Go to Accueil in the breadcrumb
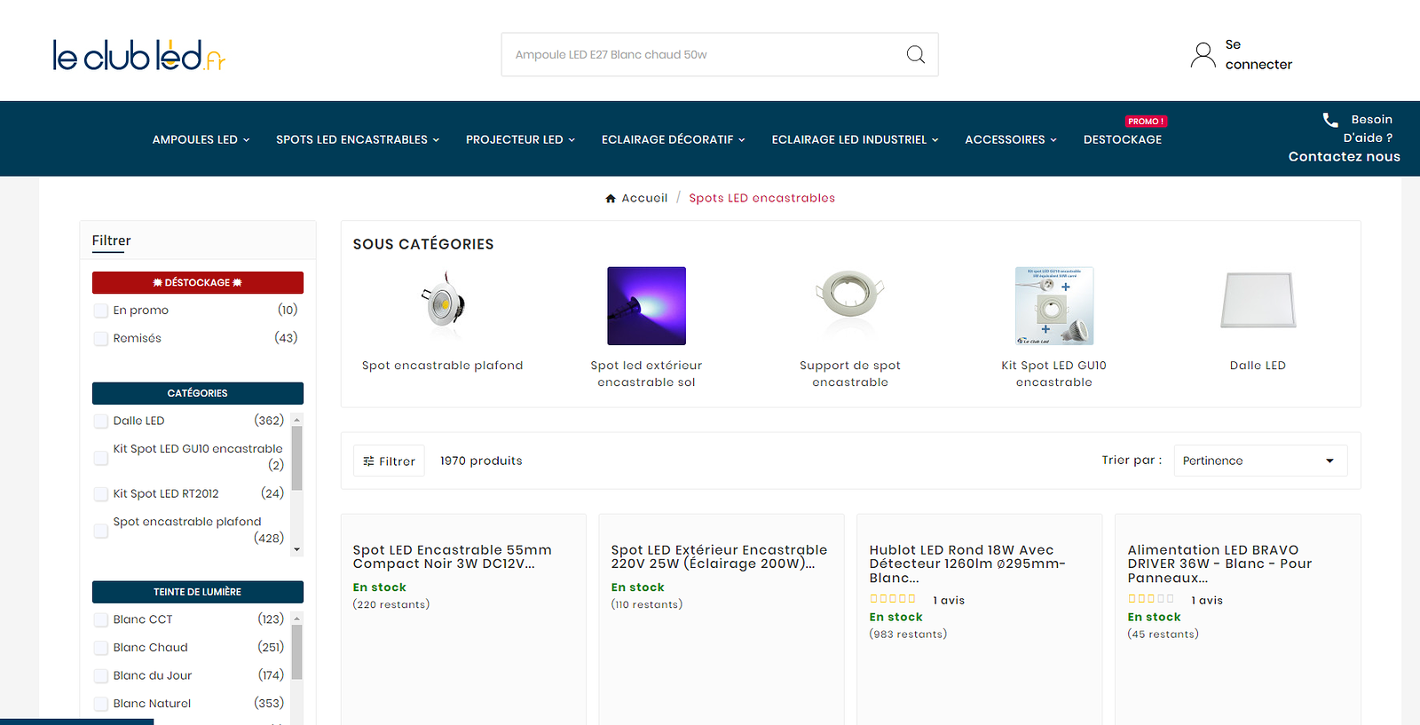The height and width of the screenshot is (725, 1420). click(644, 199)
